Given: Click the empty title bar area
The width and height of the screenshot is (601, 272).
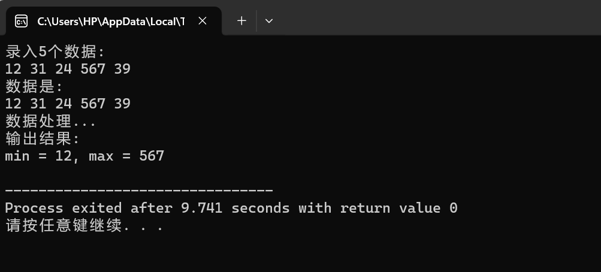Looking at the screenshot, I should coord(437,17).
